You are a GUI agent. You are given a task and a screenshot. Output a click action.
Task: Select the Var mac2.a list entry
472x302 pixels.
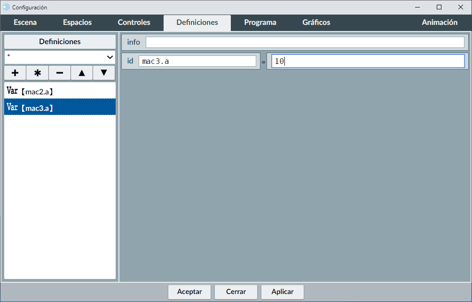coord(60,91)
